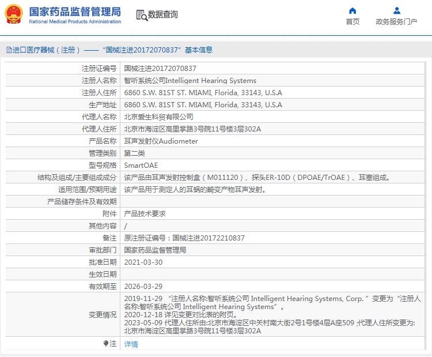The image size is (432, 357).
Task: Click the 政务服务门户 person icon
Action: [396, 10]
